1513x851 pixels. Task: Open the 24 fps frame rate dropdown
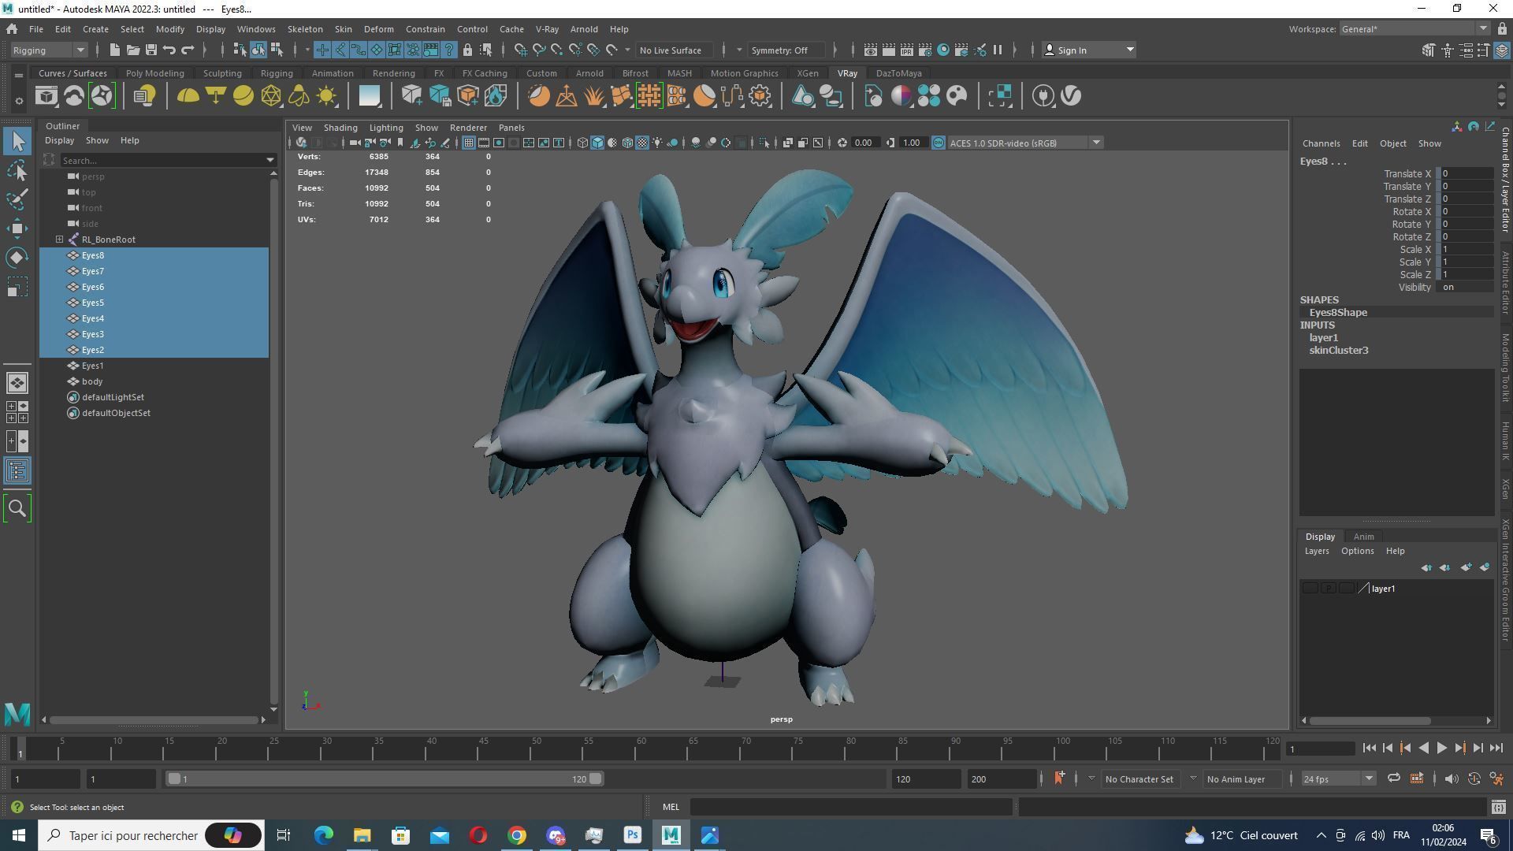click(1337, 779)
